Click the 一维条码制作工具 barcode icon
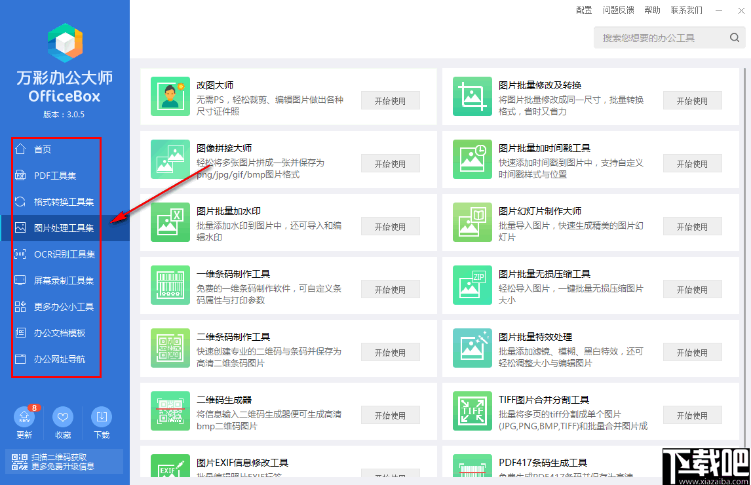This screenshot has height=485, width=751. coord(170,285)
